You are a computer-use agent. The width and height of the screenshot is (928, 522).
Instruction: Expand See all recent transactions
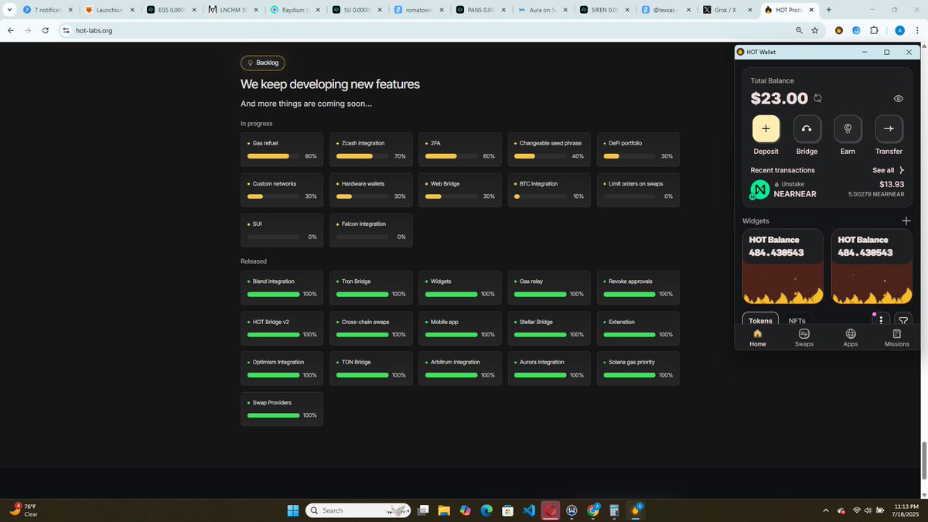[889, 170]
